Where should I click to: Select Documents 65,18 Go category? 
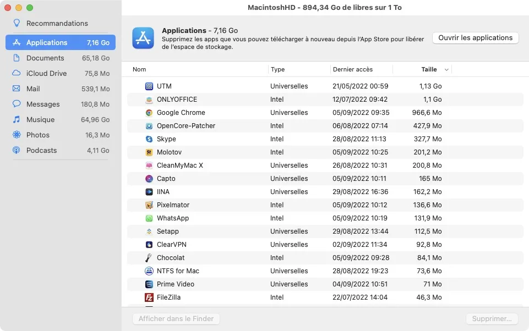coord(61,58)
